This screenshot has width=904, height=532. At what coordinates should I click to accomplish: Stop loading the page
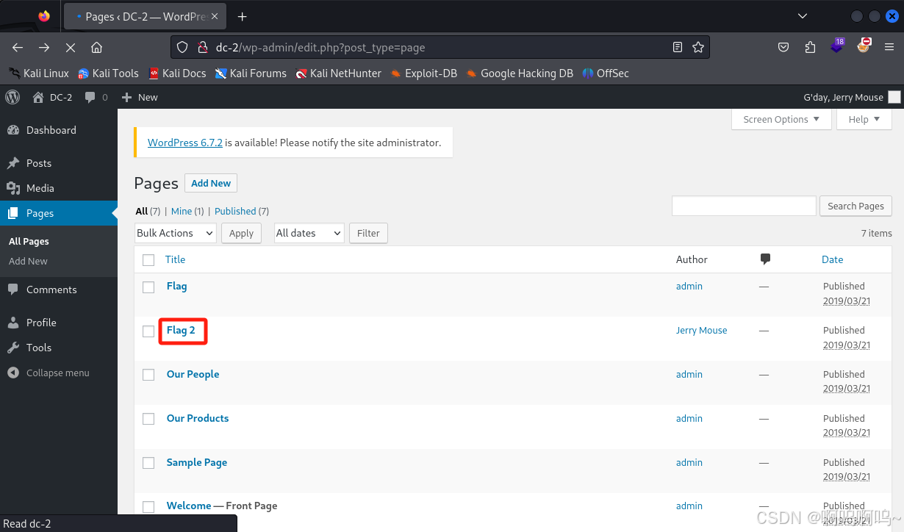(x=71, y=47)
